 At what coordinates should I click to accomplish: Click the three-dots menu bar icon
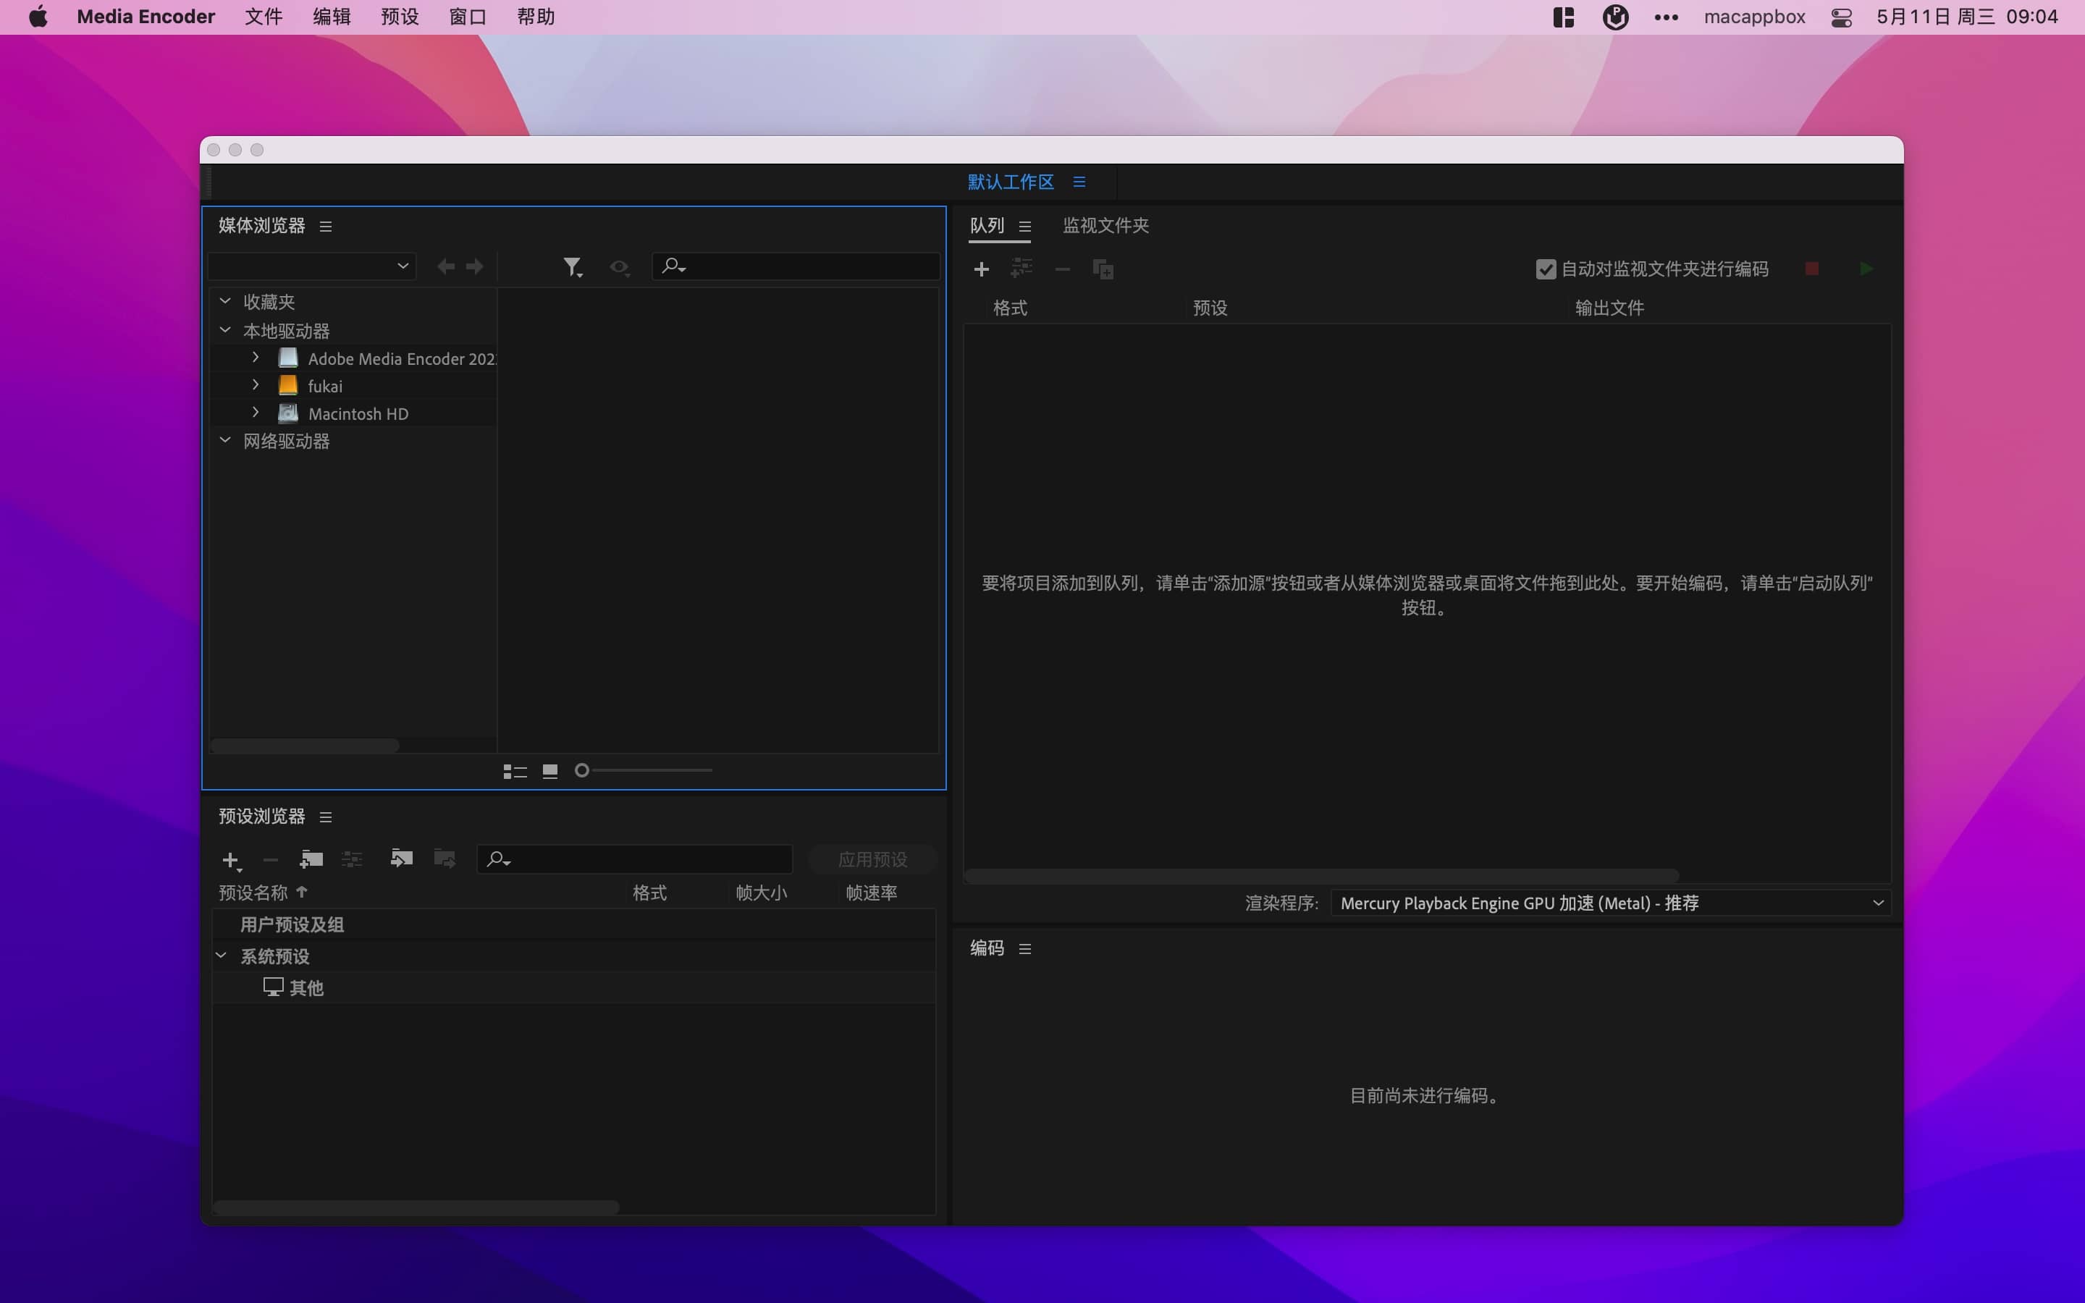(1667, 17)
